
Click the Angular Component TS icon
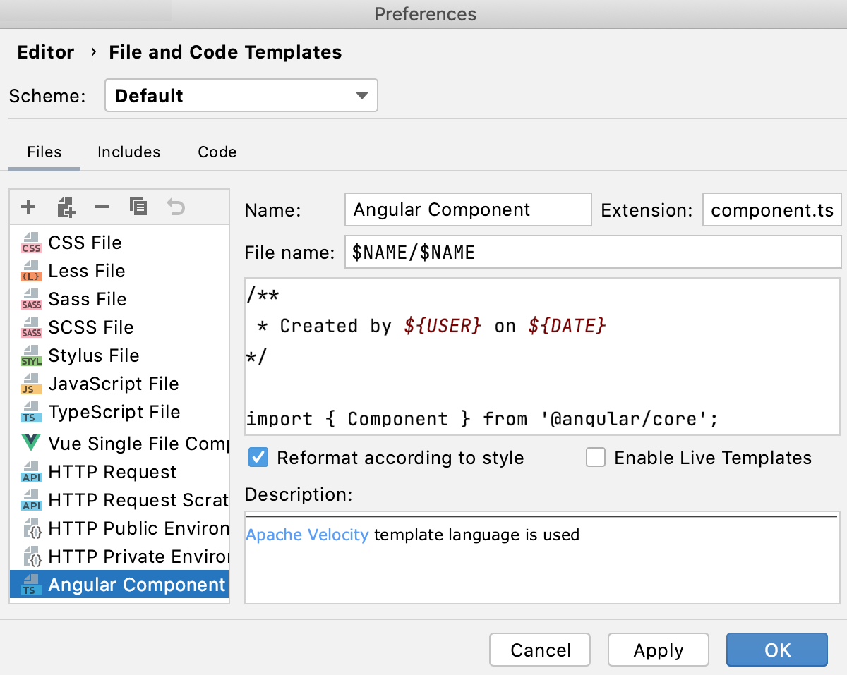(x=31, y=585)
